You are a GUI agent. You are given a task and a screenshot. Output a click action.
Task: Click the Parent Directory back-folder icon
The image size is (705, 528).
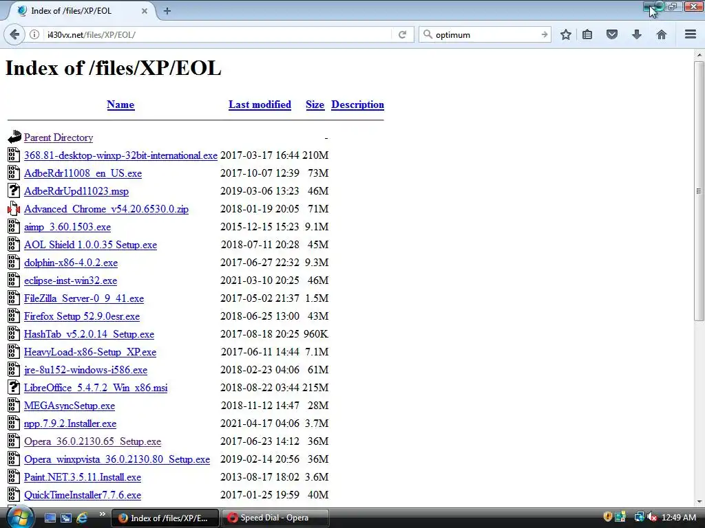tap(14, 137)
